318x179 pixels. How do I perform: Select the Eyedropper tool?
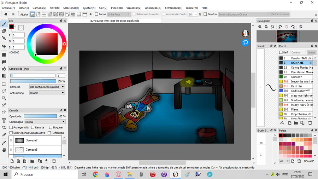[x=4, y=143]
